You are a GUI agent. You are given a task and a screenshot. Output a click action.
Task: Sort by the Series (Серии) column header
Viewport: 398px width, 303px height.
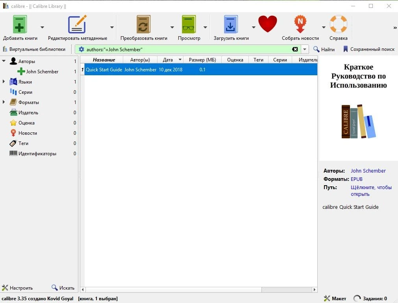click(x=280, y=59)
